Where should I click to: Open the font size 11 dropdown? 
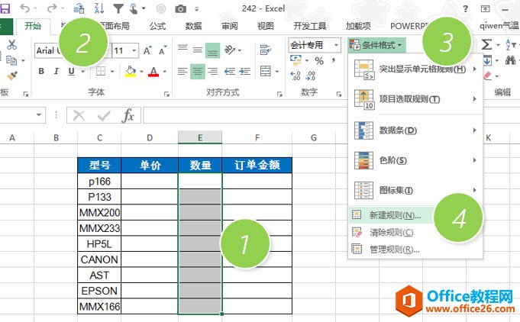point(134,50)
